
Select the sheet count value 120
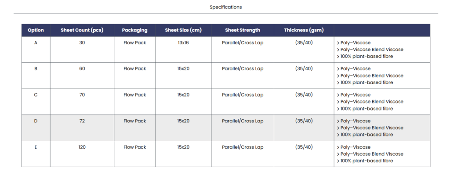[x=82, y=147]
